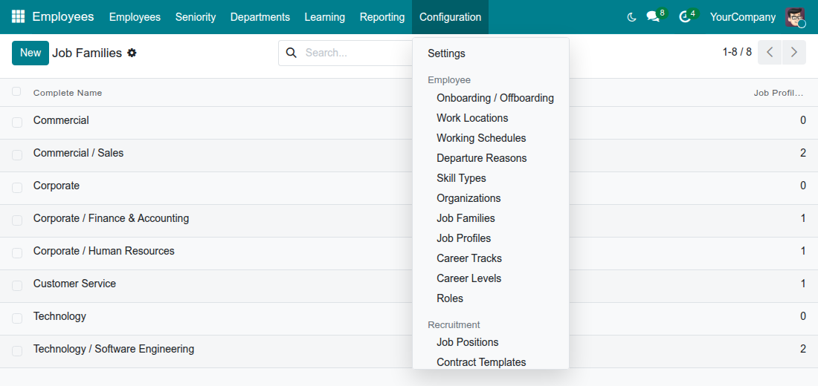Choose Contract Templates menu entry
The image size is (818, 386).
coord(481,362)
